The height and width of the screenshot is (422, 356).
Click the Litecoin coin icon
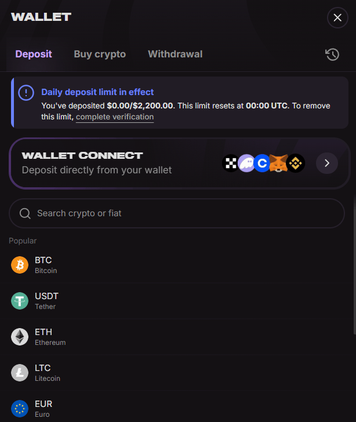(x=20, y=373)
